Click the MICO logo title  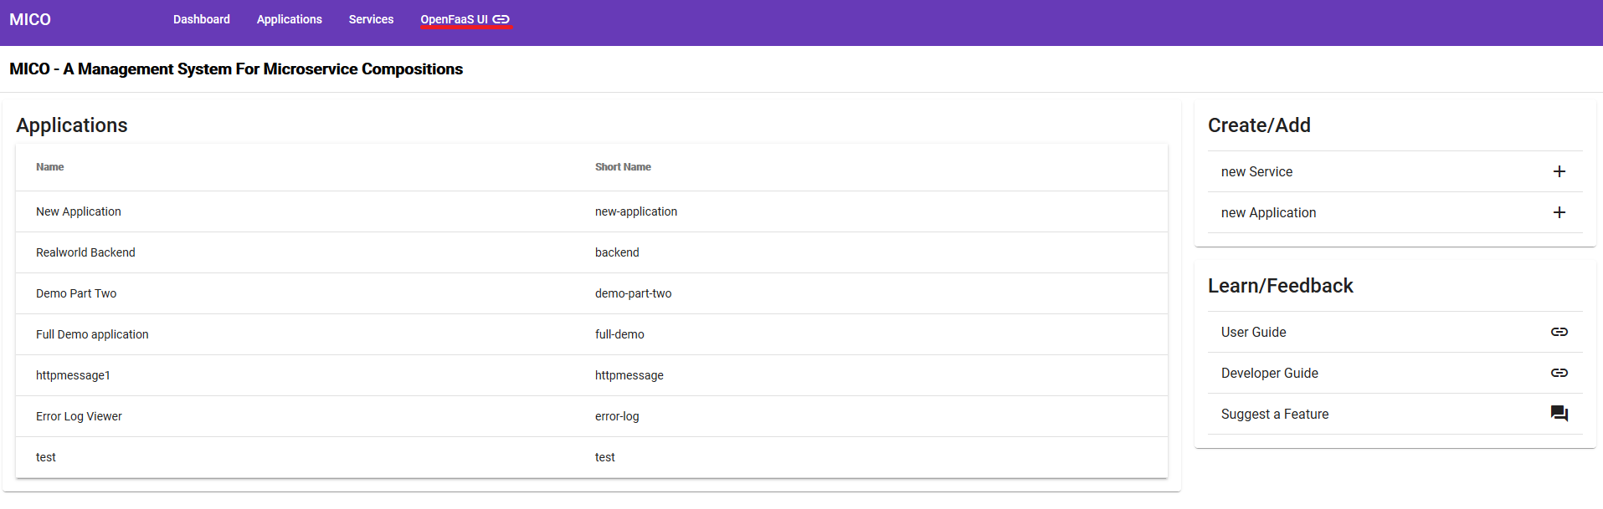pos(30,19)
